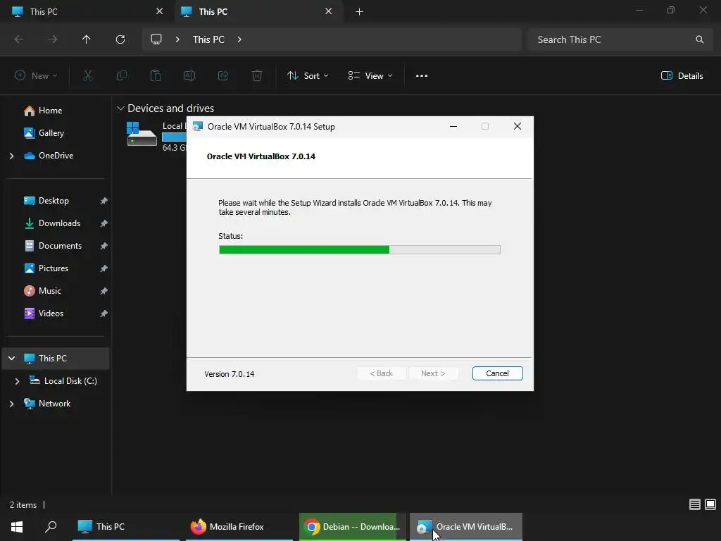Close the second This PC tab
Screen dimensions: 721x541
point(328,11)
